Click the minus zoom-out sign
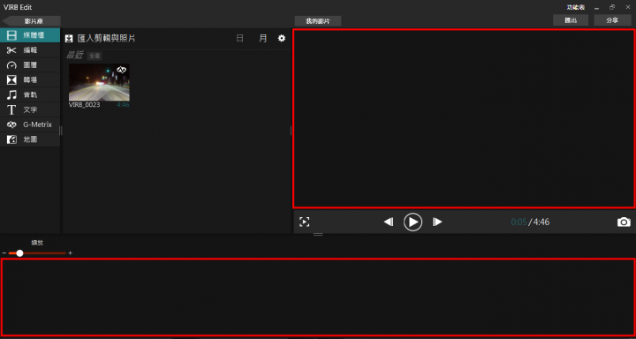This screenshot has height=339, width=636. [4, 253]
